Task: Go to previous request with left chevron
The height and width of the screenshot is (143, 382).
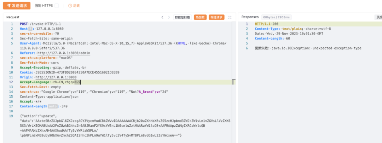Action: 162,17
